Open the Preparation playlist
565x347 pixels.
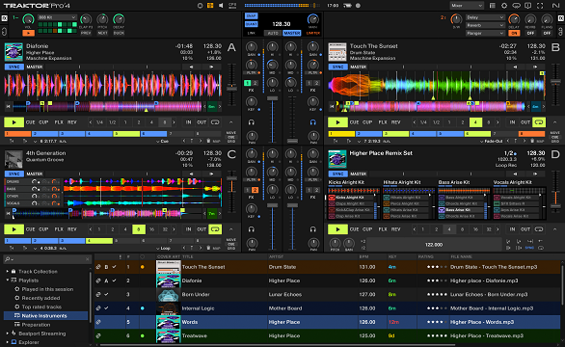click(x=36, y=325)
